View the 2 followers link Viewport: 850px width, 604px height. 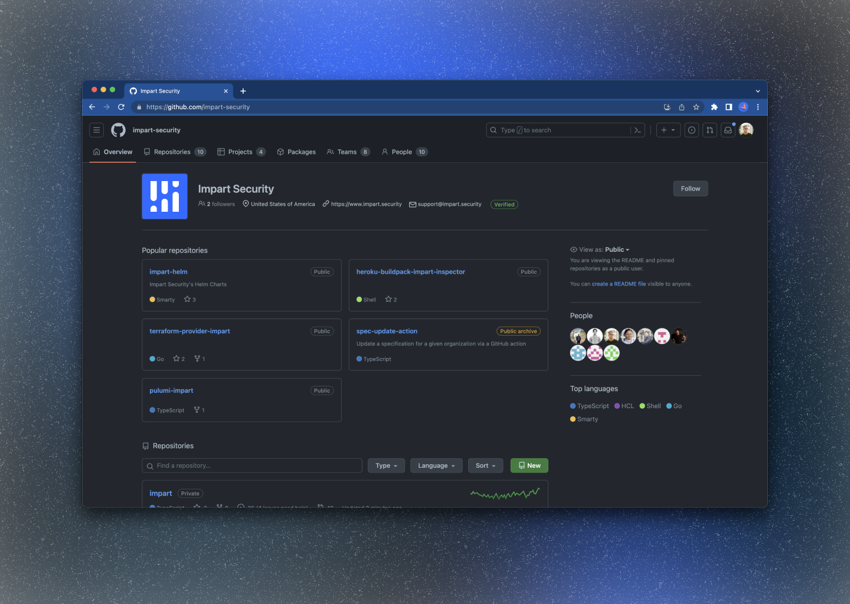coord(217,205)
